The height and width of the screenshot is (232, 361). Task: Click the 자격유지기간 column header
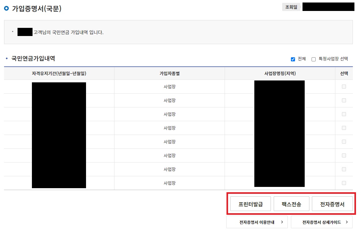[58, 73]
